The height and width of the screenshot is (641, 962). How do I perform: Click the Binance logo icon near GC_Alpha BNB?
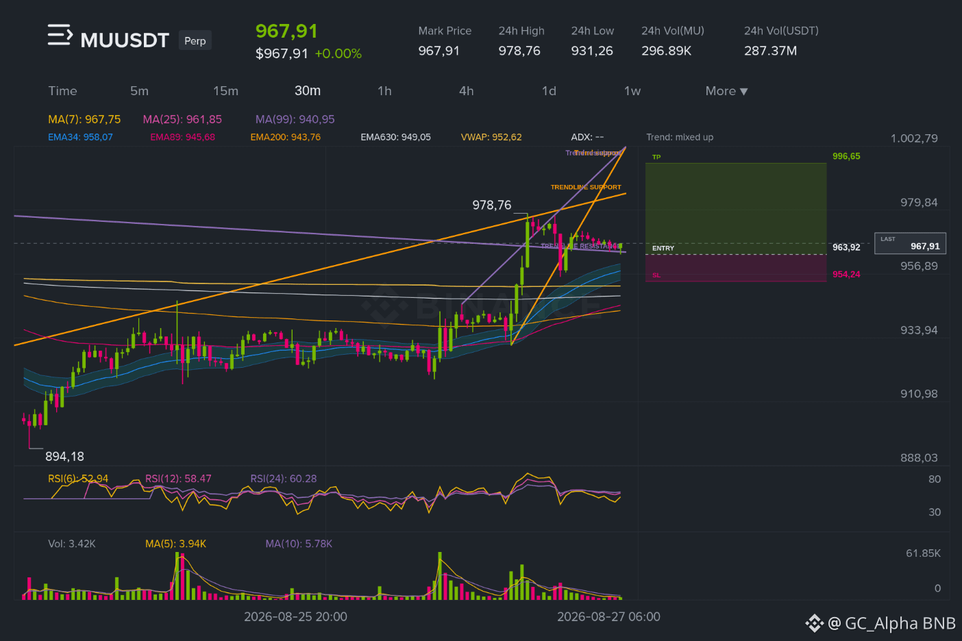(x=814, y=623)
